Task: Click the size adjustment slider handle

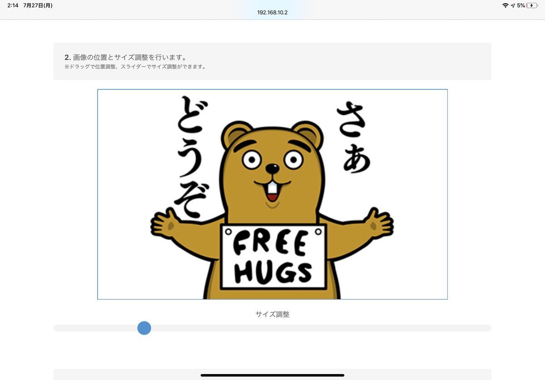Action: [x=144, y=328]
